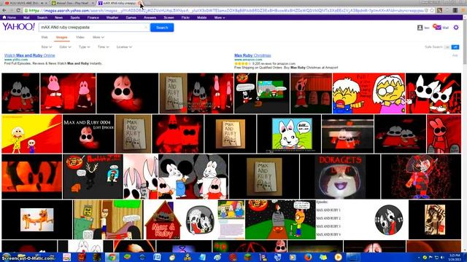The height and width of the screenshot is (262, 467).
Task: Expand the Size filter dropdown
Action: [x=47, y=47]
